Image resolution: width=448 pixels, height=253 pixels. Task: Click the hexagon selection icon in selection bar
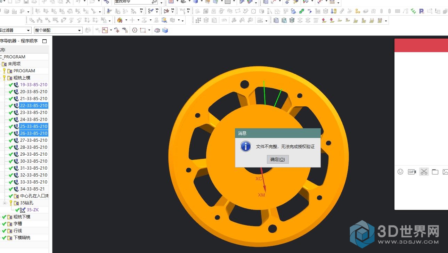[x=135, y=30]
